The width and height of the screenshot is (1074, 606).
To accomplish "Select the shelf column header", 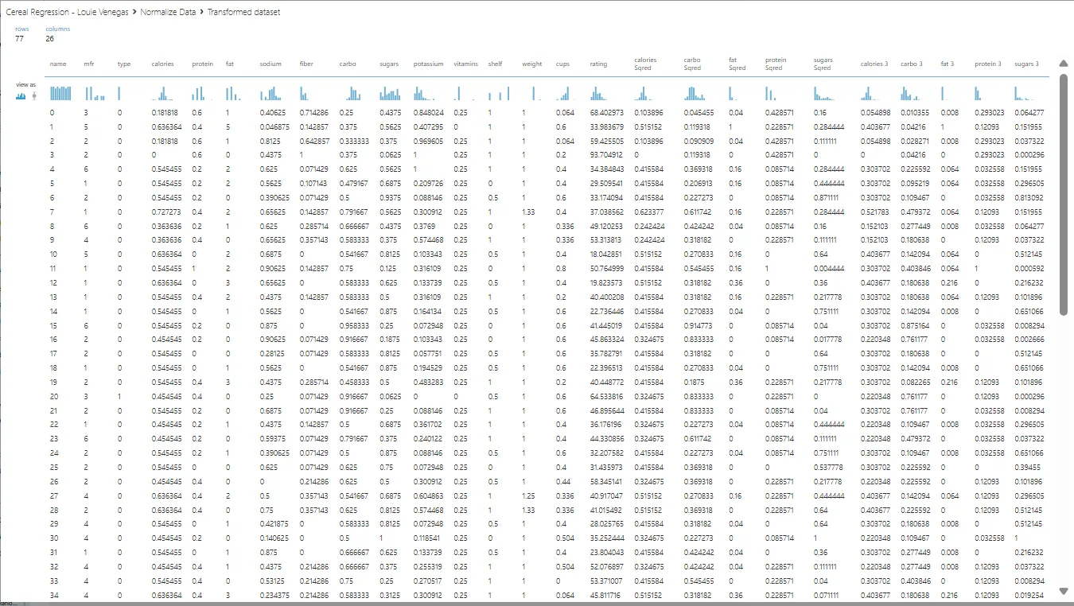I will point(496,64).
